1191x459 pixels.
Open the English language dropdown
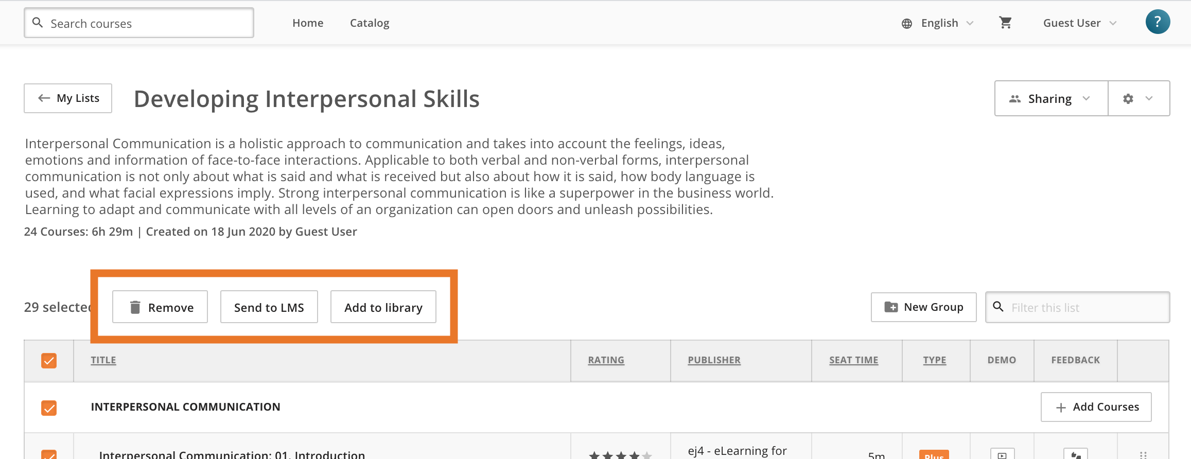click(x=938, y=23)
